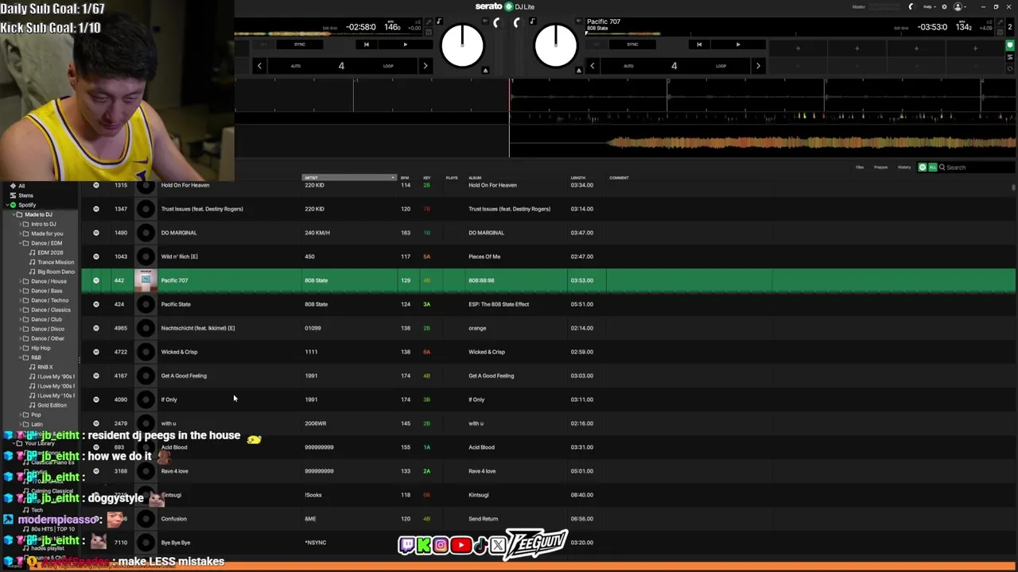This screenshot has width=1018, height=572.
Task: Toggle the ALL filter by search
Action: (x=933, y=167)
